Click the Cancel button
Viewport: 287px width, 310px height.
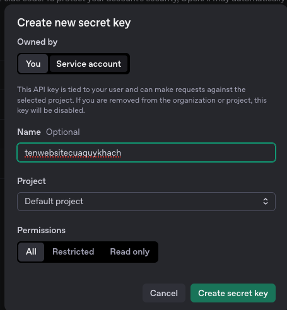point(164,293)
